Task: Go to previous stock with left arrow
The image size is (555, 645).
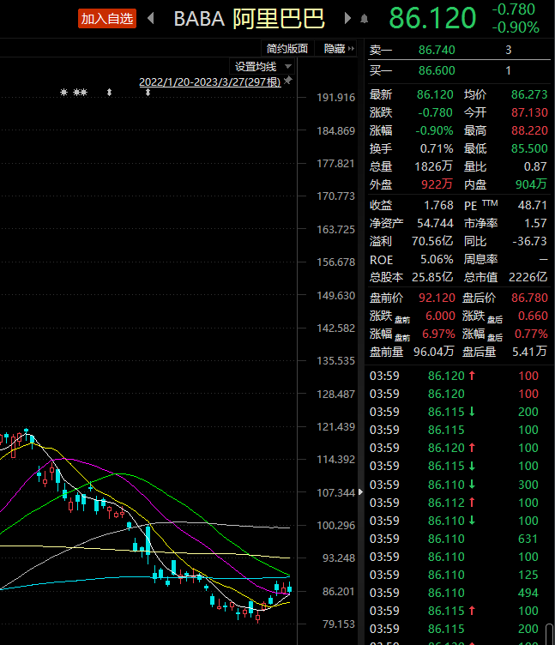Action: coord(152,18)
